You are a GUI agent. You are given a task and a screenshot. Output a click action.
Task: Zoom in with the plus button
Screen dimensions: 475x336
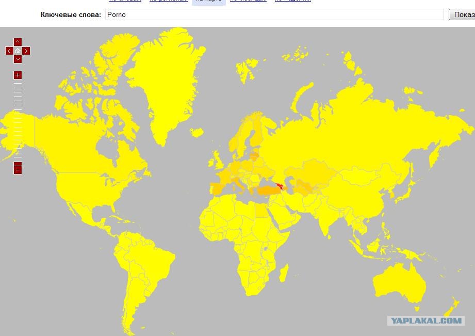point(18,75)
